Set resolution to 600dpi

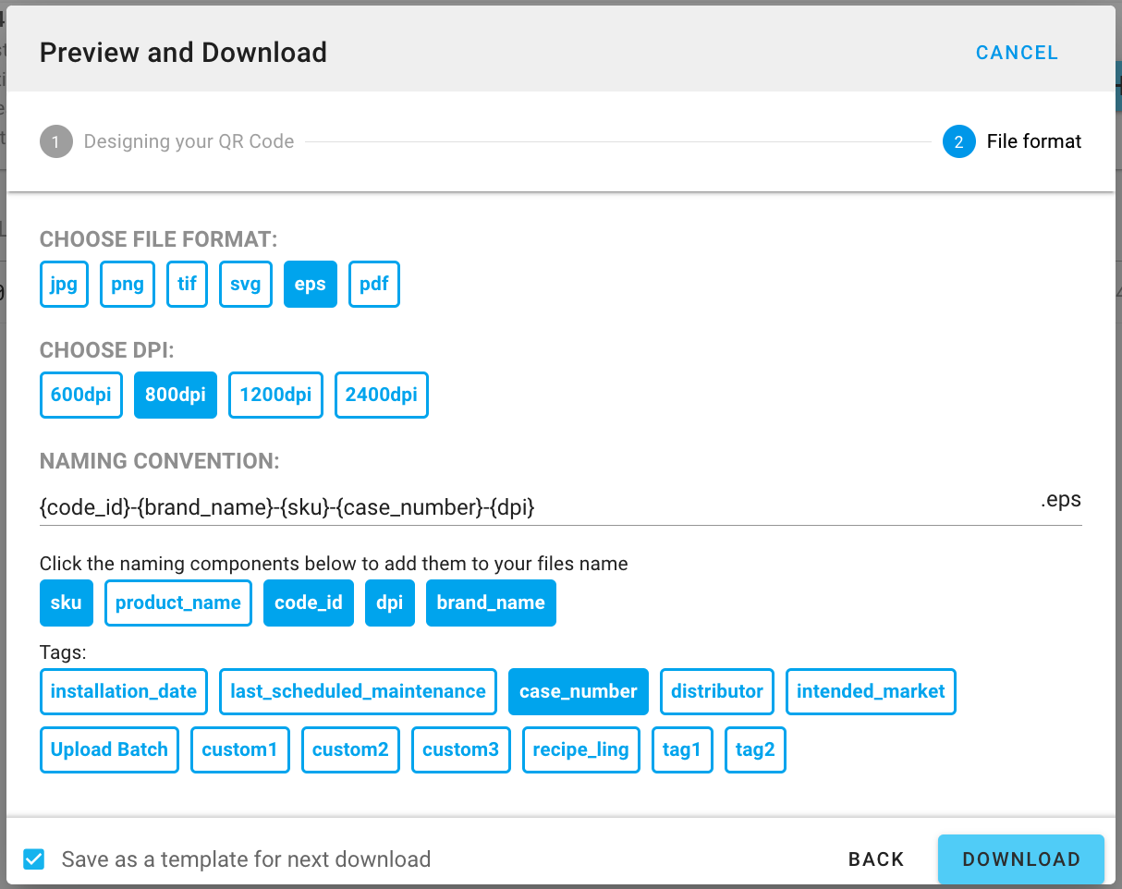pyautogui.click(x=81, y=395)
